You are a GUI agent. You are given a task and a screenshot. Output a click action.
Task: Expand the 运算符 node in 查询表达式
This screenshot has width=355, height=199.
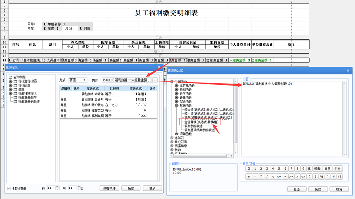(172, 138)
